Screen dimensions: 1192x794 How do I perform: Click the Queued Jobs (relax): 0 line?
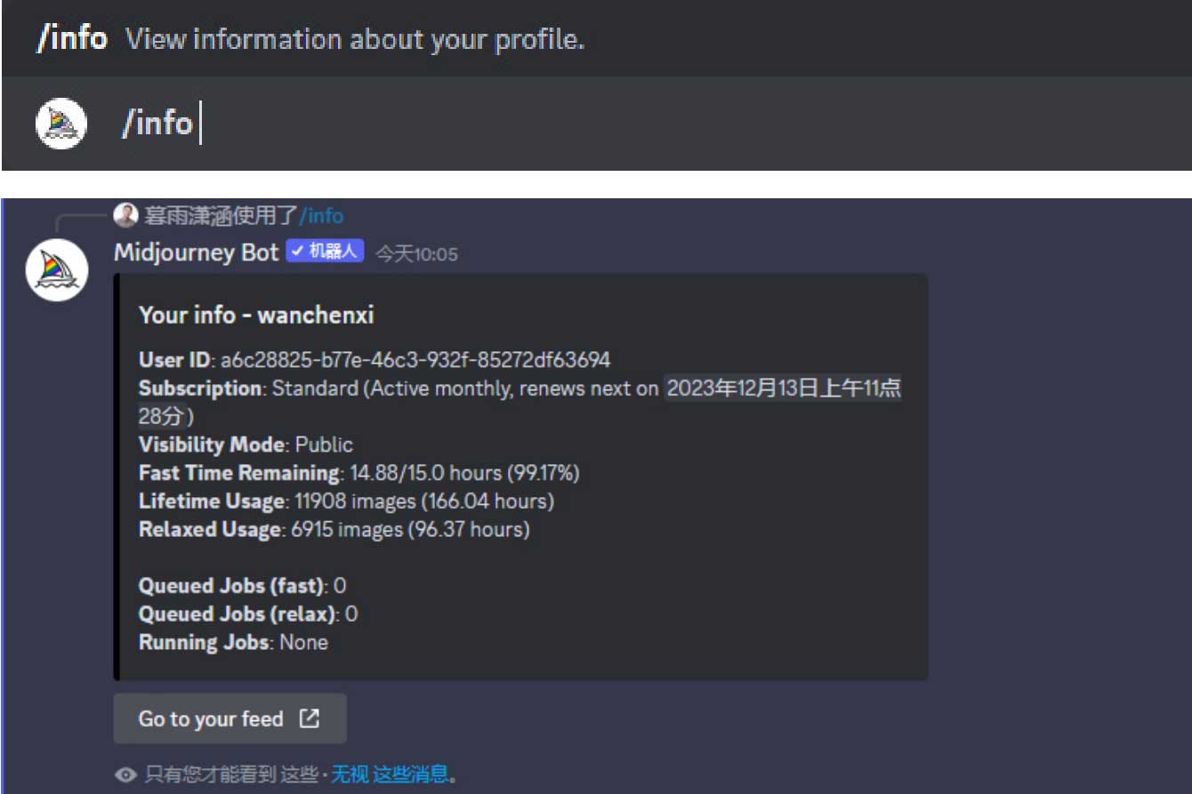point(248,614)
